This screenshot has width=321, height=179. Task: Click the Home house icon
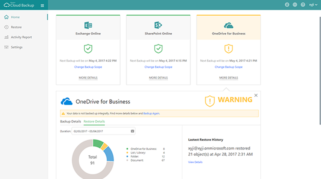tap(6, 17)
